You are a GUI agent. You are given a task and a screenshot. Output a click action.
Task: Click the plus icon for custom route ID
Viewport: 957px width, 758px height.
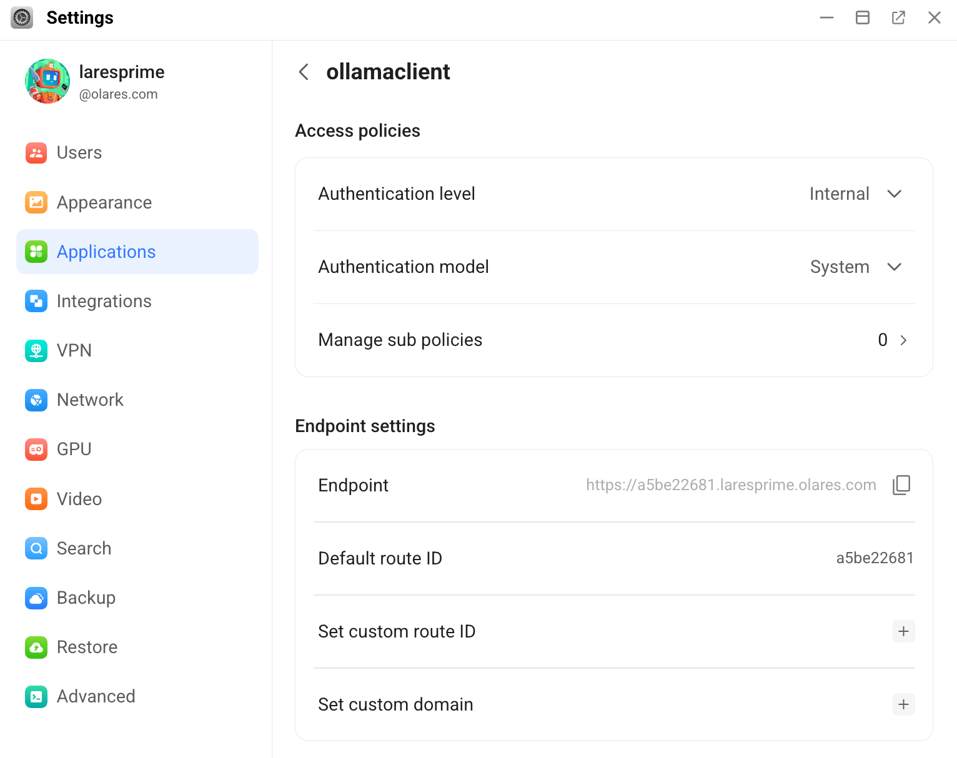coord(903,631)
